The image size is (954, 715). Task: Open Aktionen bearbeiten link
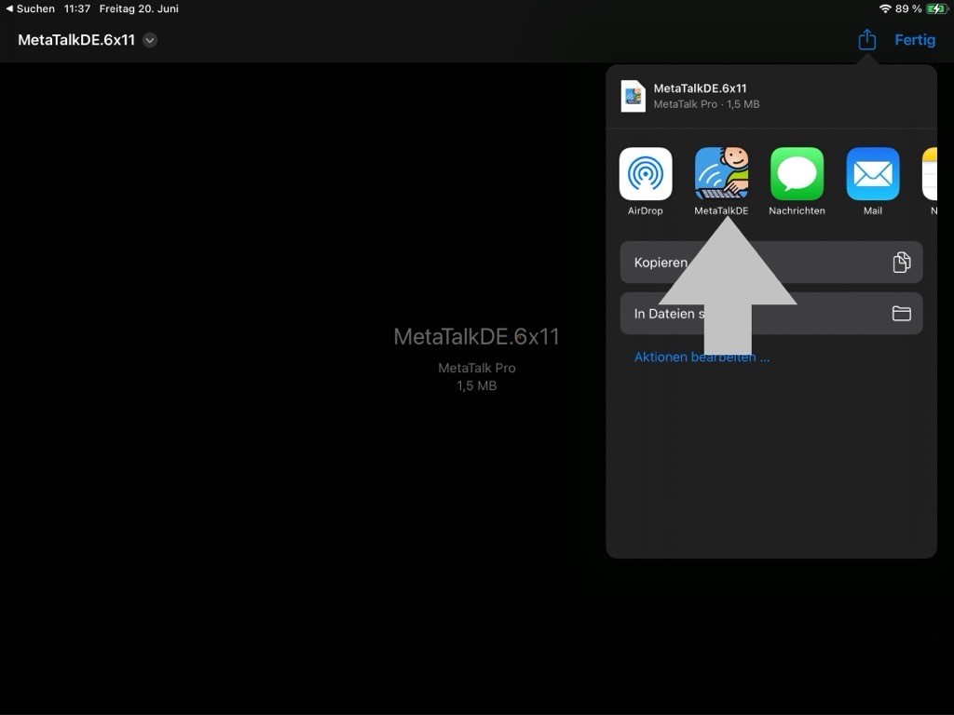[x=702, y=357]
